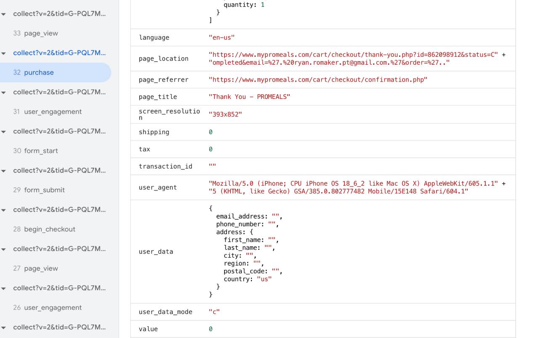The height and width of the screenshot is (338, 548).
Task: Click the 0 value in shipping row
Action: [x=211, y=132]
